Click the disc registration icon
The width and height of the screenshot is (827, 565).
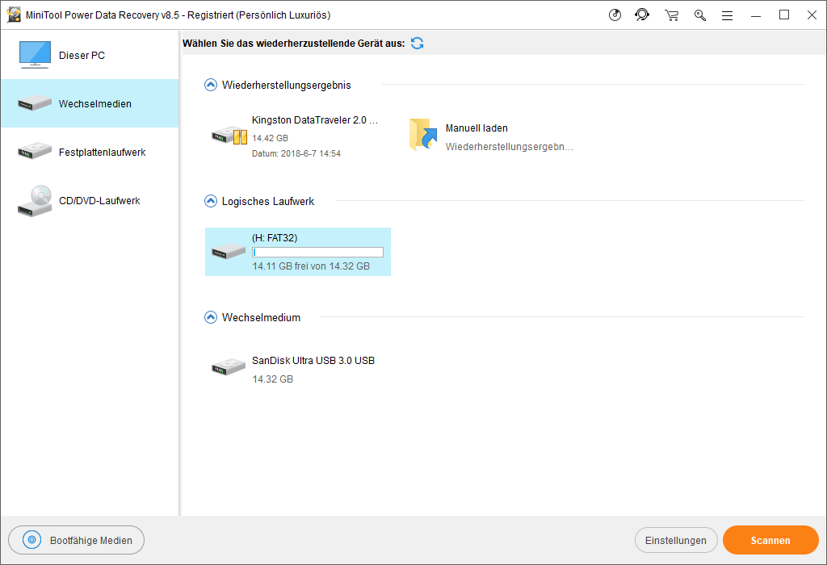pyautogui.click(x=615, y=15)
